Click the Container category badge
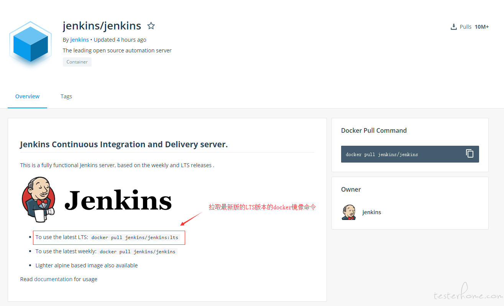This screenshot has width=504, height=306. tap(77, 62)
